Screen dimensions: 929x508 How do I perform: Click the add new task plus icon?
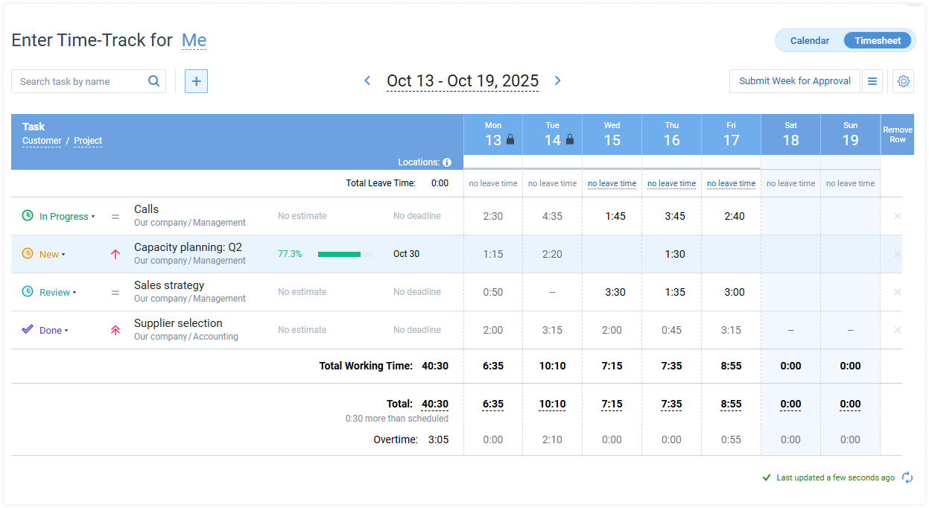pos(196,80)
